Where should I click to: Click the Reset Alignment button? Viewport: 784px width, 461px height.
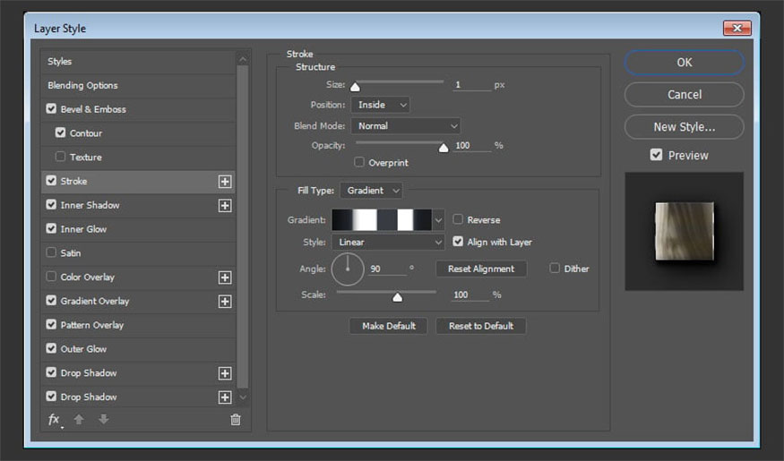(x=481, y=269)
